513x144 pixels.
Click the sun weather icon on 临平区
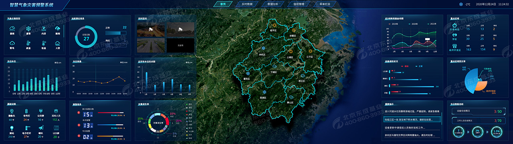tap(274, 26)
